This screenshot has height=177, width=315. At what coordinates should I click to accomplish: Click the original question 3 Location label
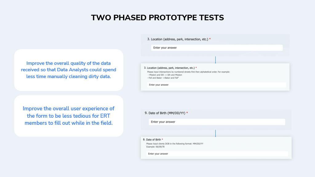[177, 39]
